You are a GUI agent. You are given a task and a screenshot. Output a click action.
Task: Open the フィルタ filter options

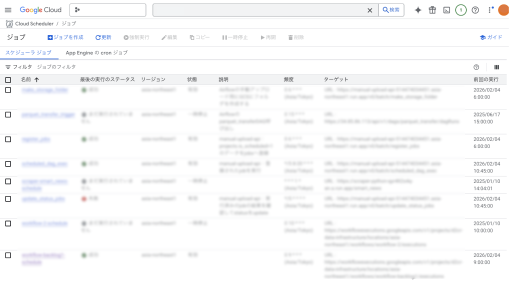(x=18, y=67)
